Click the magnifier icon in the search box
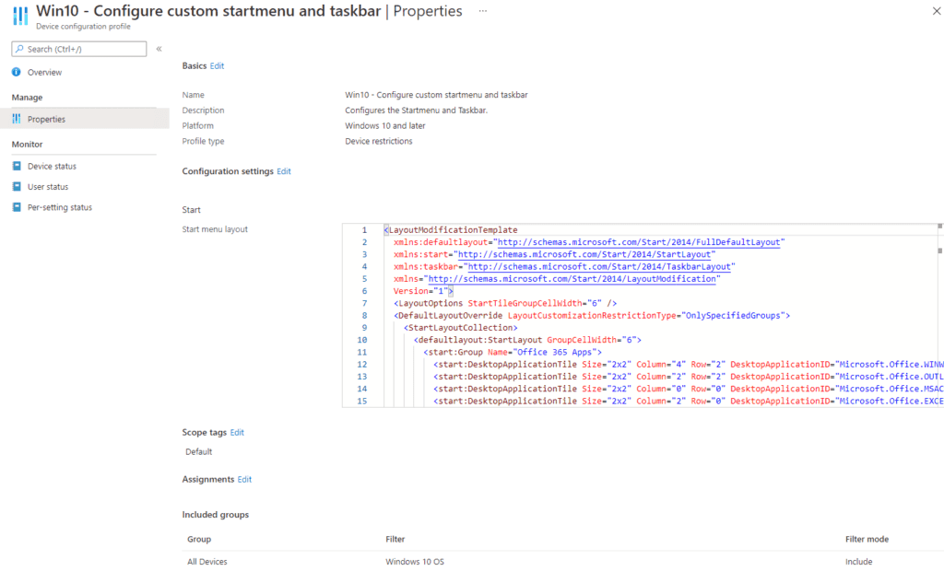944x571 pixels. pyautogui.click(x=19, y=49)
